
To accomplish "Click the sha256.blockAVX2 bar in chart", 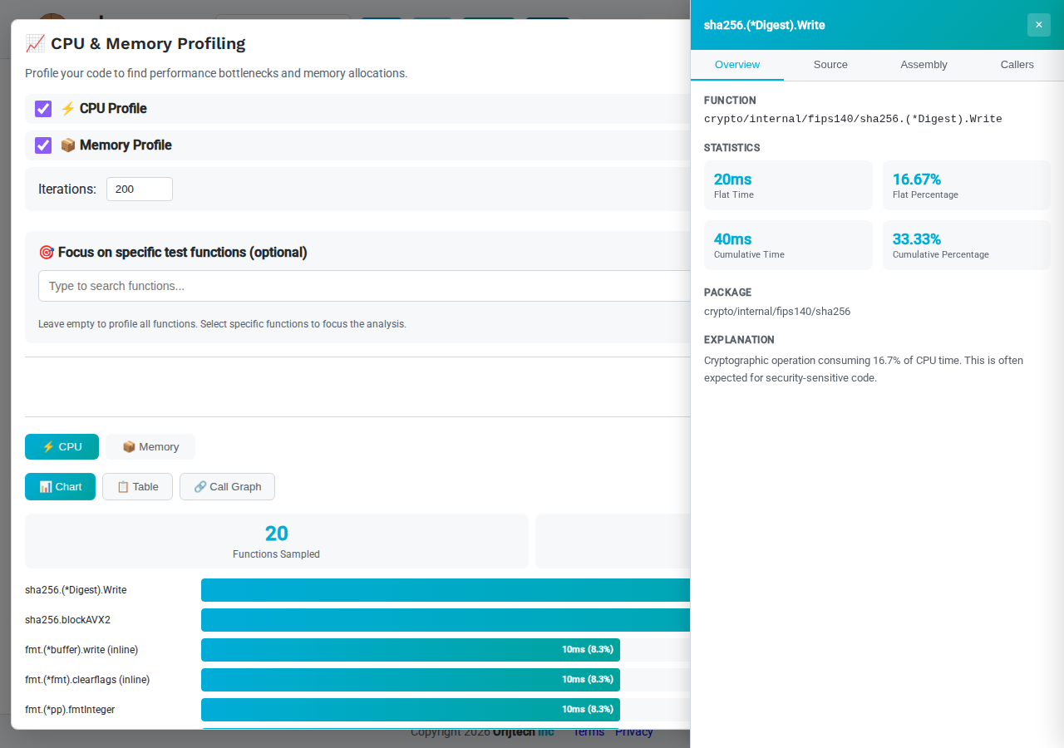I will (x=446, y=620).
